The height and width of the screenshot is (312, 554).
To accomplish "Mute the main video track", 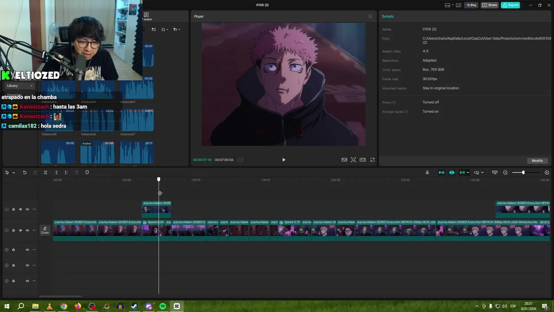I will point(27,230).
